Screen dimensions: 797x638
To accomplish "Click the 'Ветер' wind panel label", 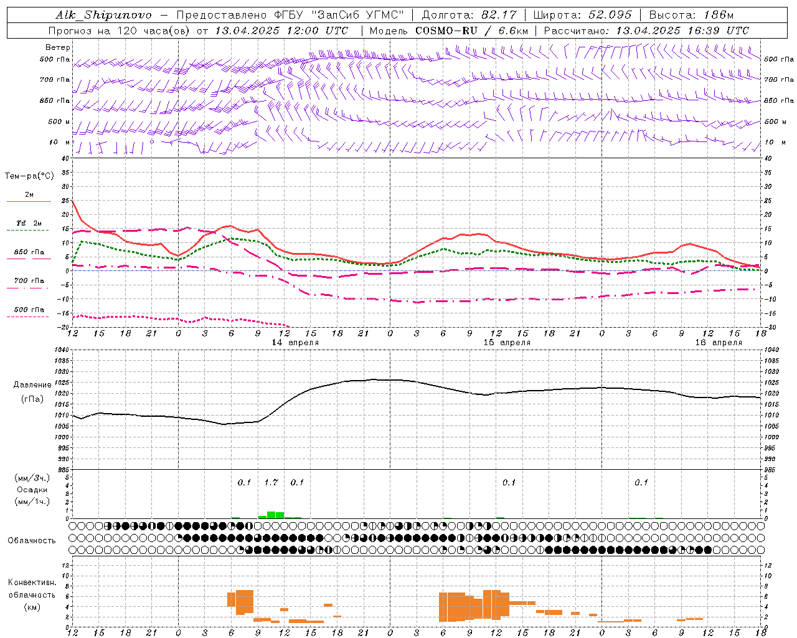I will pos(58,47).
